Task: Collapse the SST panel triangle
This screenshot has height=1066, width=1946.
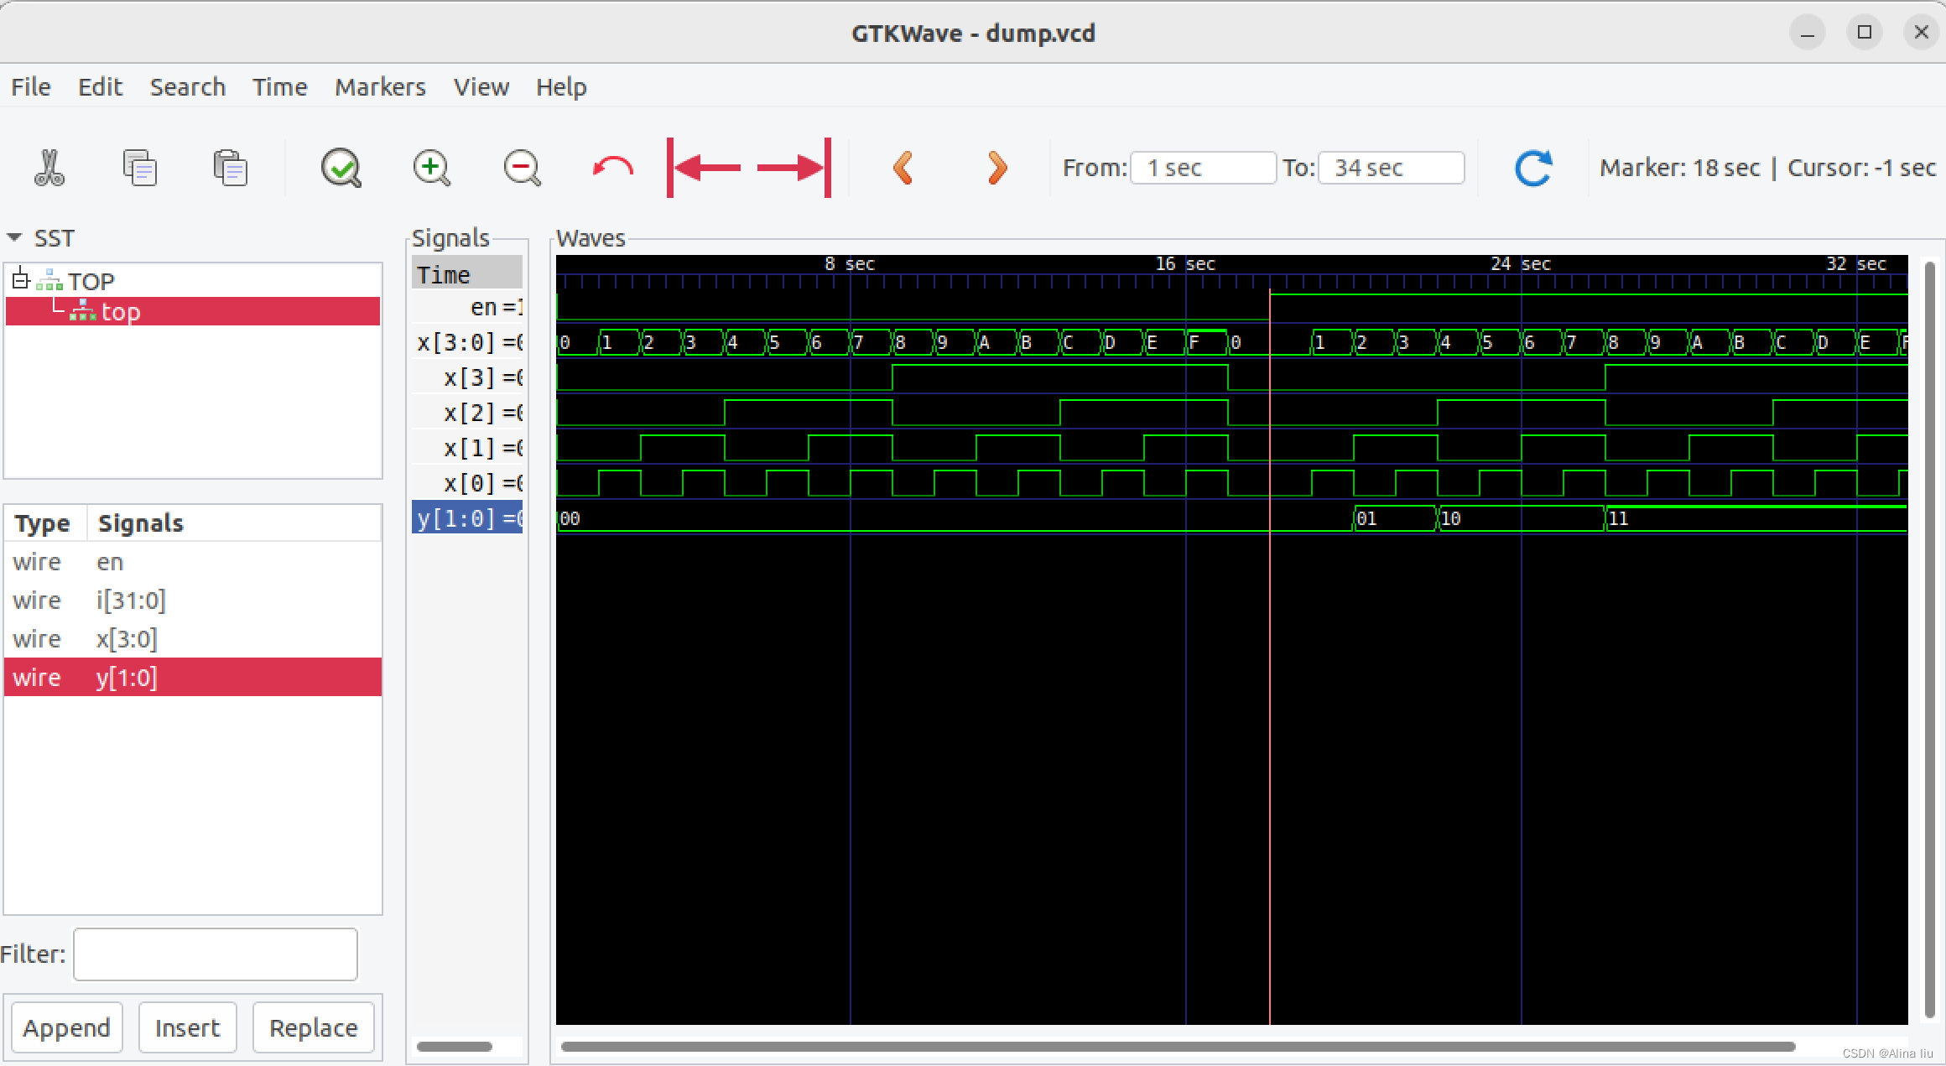Action: [14, 238]
